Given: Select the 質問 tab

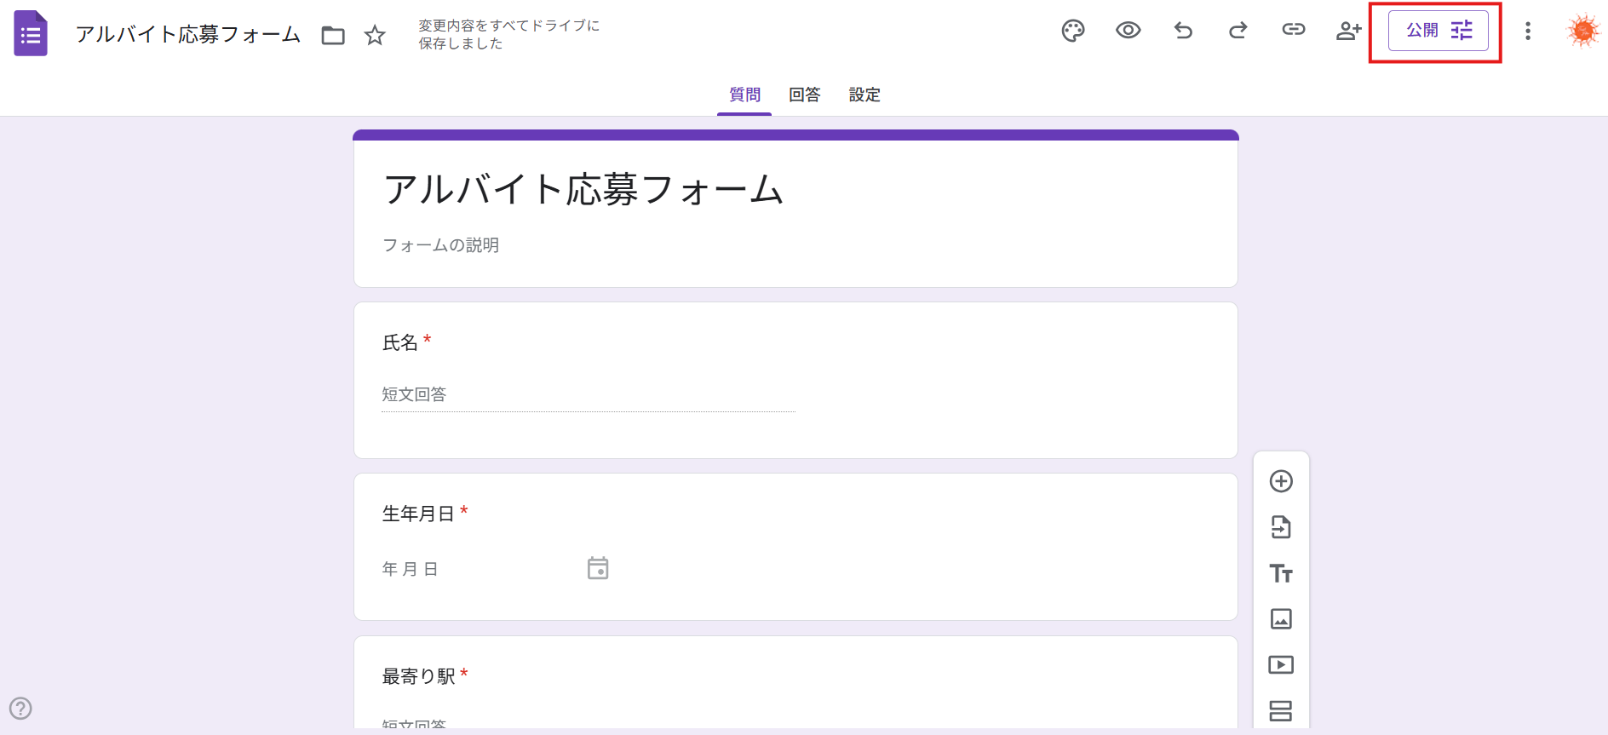Looking at the screenshot, I should click(x=744, y=95).
